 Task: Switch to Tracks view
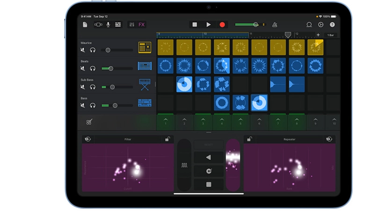[x=118, y=25]
